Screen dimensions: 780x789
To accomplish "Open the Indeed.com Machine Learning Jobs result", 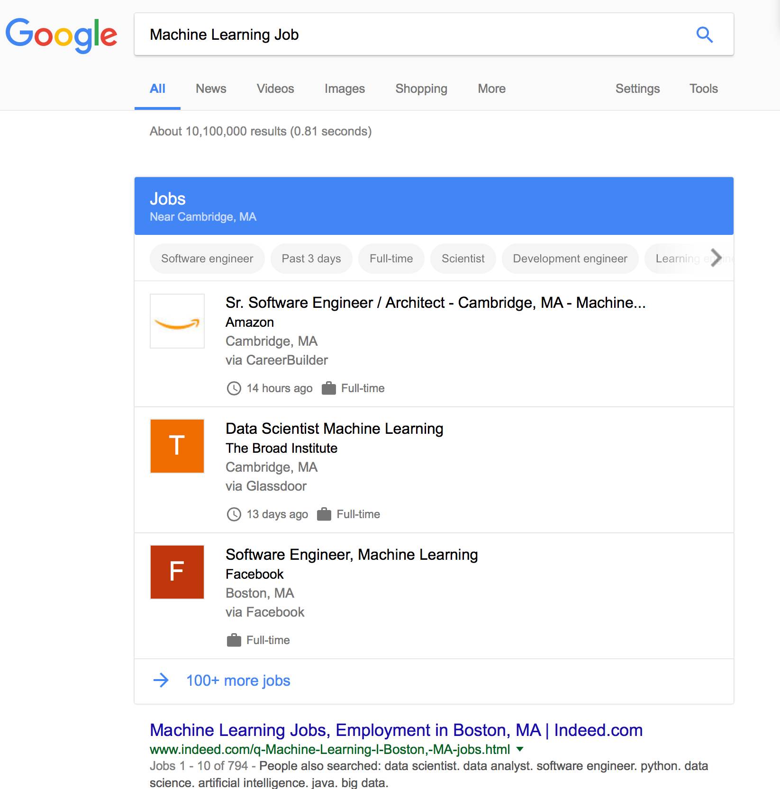I will click(396, 730).
